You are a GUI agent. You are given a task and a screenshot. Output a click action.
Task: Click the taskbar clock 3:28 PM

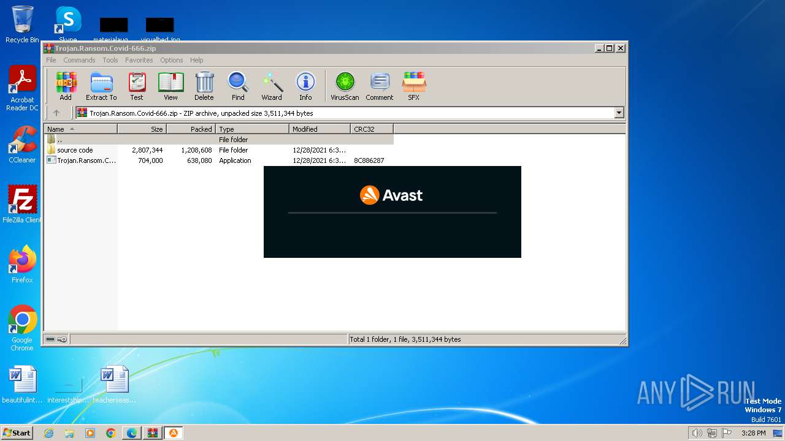click(x=753, y=433)
